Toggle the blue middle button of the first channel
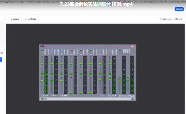The image size is (186, 114). click(x=42, y=52)
